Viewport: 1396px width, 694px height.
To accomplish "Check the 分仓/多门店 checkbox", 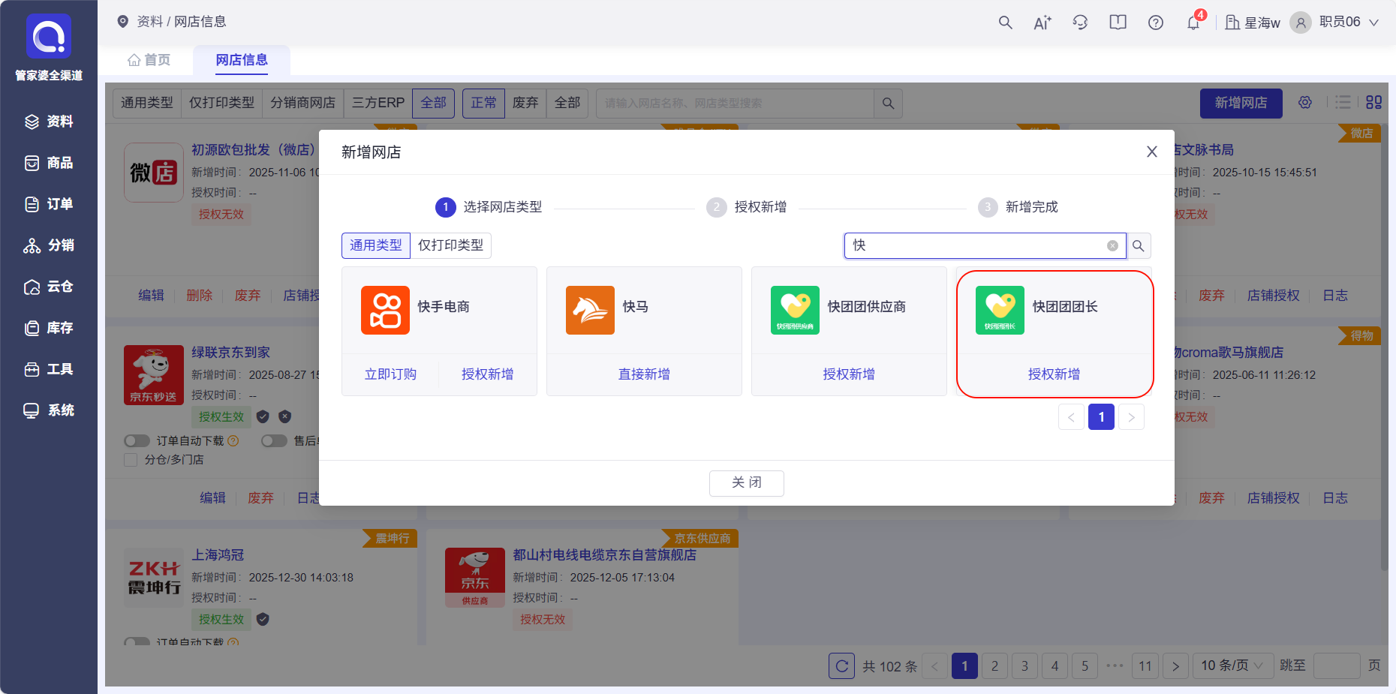I will [131, 460].
